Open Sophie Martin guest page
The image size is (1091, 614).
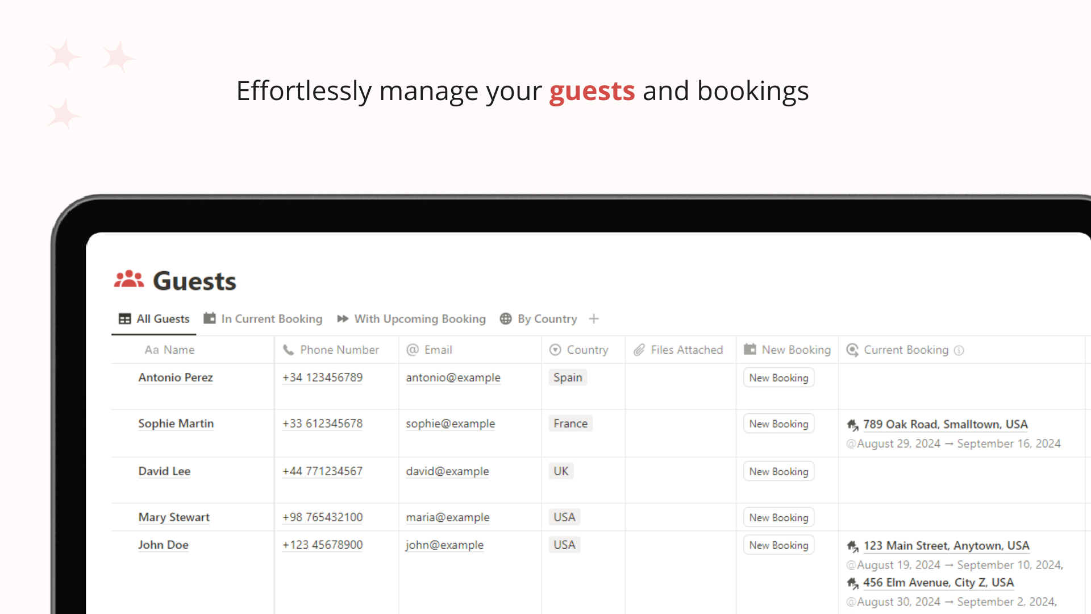click(x=176, y=424)
